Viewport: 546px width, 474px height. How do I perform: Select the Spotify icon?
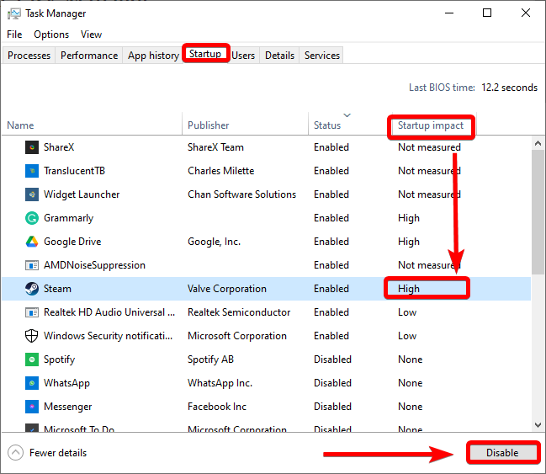coord(31,359)
